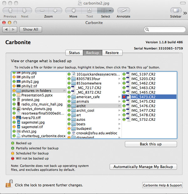Click the carbonite2.jpg title document icon
The width and height of the screenshot is (188, 194).
pyautogui.click(x=80, y=3)
